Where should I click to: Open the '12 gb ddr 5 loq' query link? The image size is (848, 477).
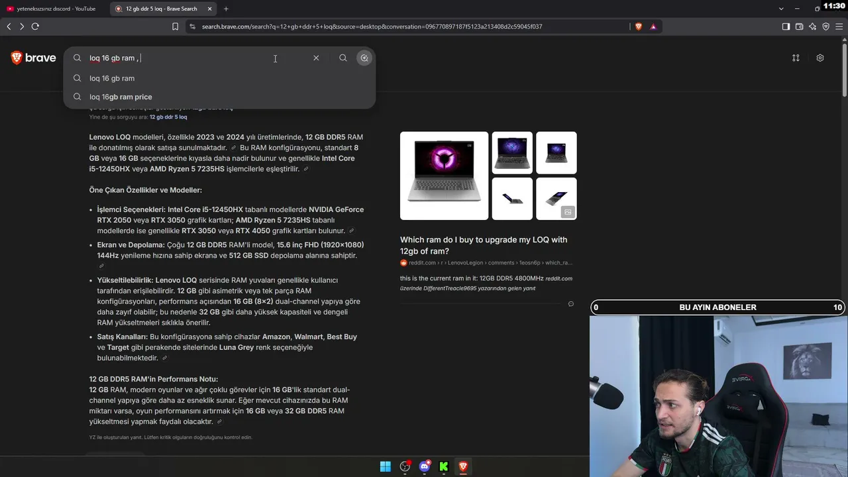[168, 117]
